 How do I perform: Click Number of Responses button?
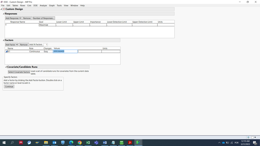(x=44, y=18)
